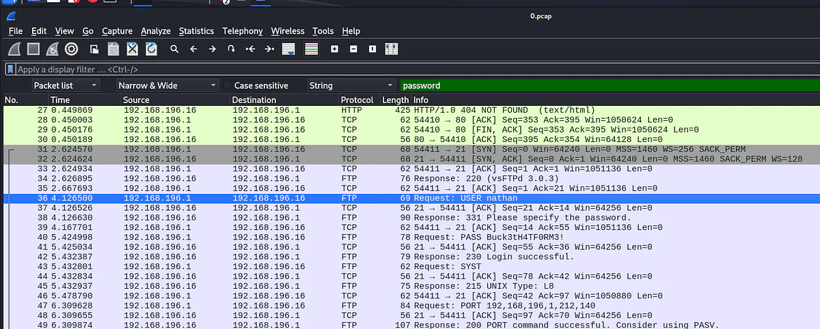Start capturing packets with shark fin icon

pyautogui.click(x=14, y=49)
